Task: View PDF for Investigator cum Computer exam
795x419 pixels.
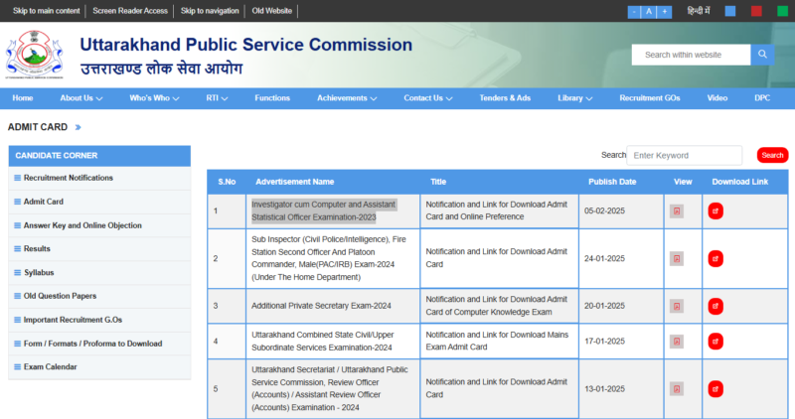Action: pyautogui.click(x=677, y=210)
